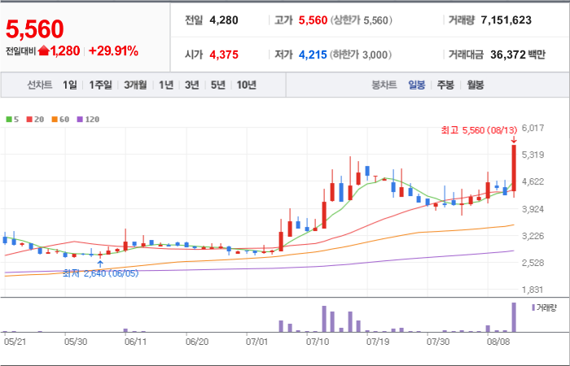570x366 pixels.
Task: Click the 1,831 price axis label
Action: (x=533, y=290)
